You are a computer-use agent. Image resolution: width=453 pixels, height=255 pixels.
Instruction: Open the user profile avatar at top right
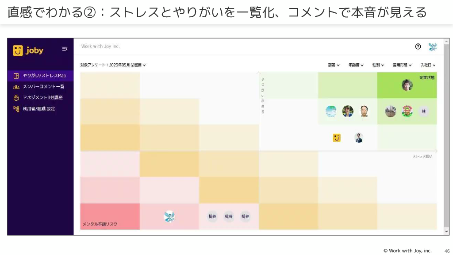coord(432,46)
